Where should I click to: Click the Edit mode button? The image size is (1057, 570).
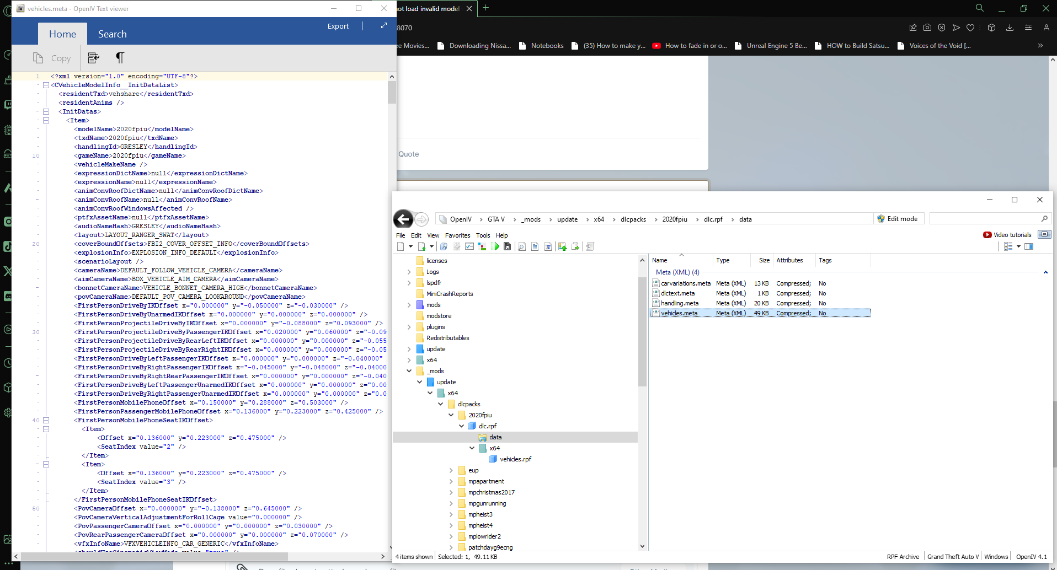pos(897,219)
